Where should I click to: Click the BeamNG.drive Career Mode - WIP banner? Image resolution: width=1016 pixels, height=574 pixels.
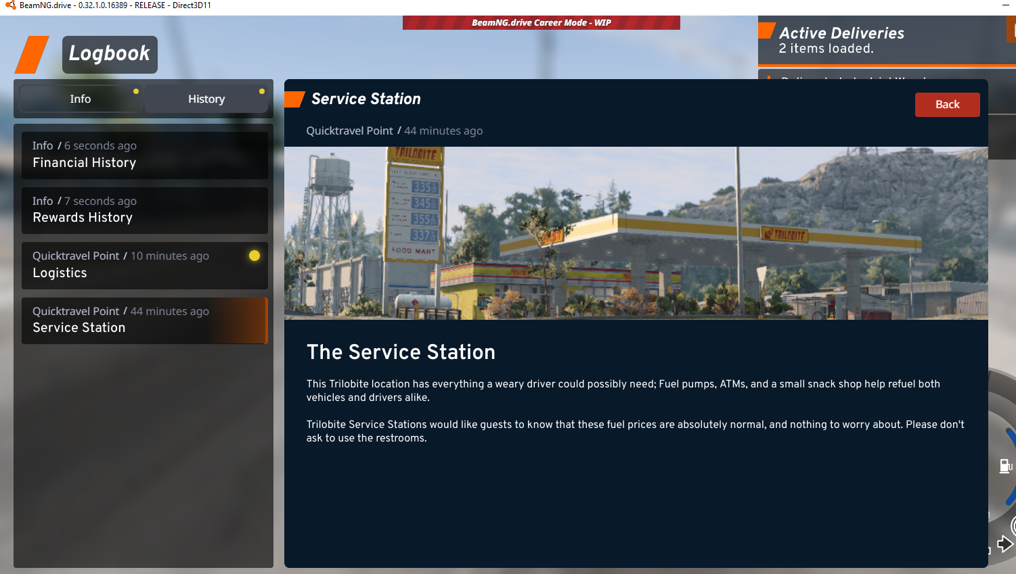point(541,22)
